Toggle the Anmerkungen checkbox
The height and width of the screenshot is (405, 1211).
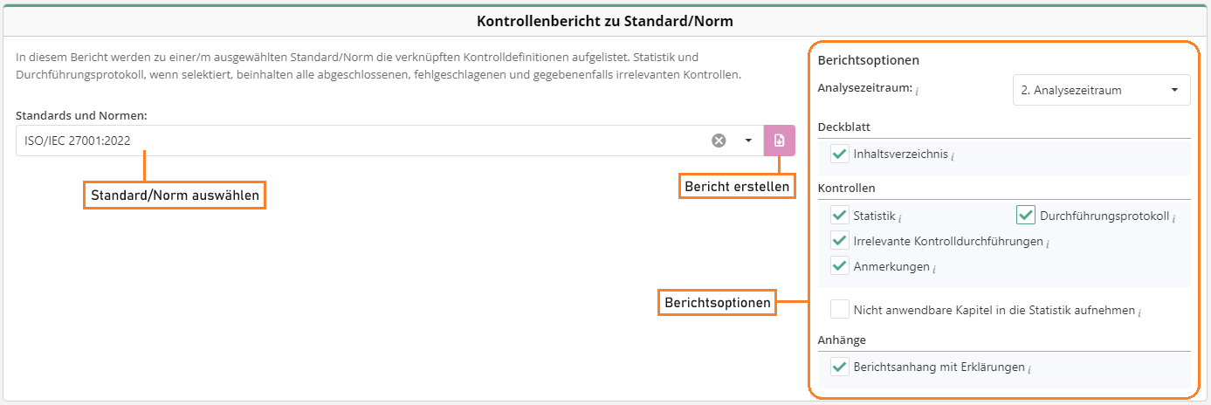pyautogui.click(x=840, y=266)
